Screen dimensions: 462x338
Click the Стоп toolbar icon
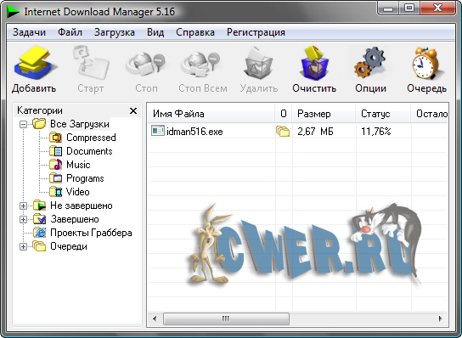146,63
